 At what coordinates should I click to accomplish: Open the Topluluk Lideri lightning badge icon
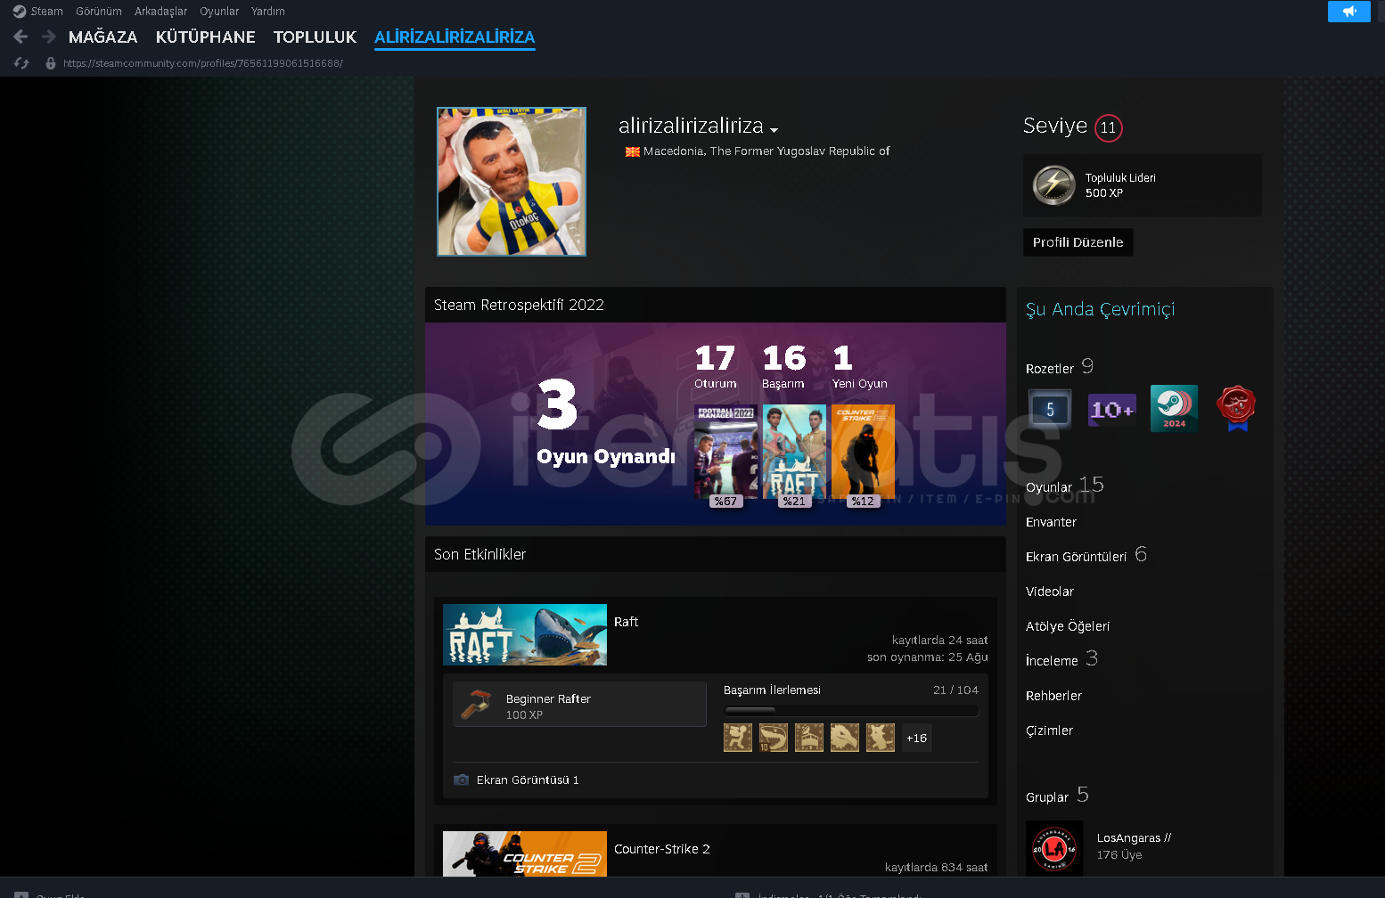pyautogui.click(x=1054, y=185)
